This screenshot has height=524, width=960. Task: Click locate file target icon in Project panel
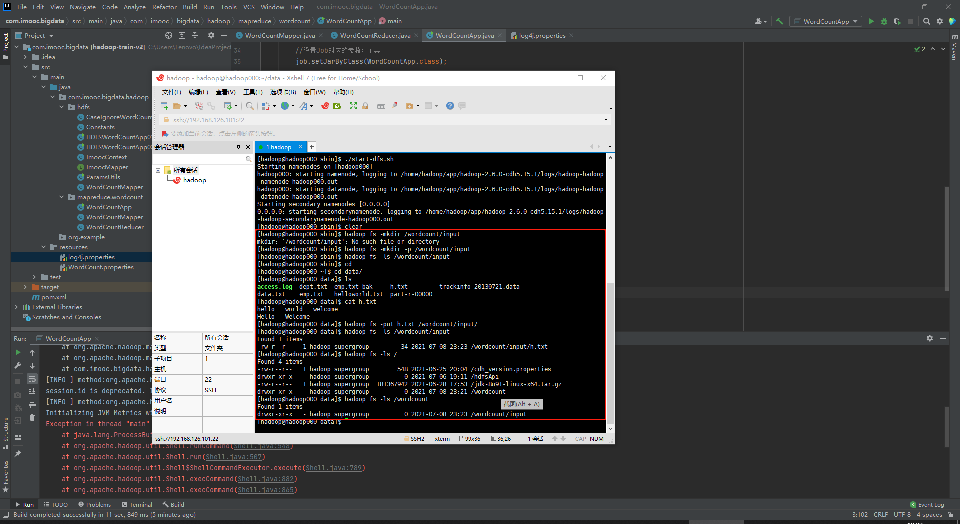169,35
